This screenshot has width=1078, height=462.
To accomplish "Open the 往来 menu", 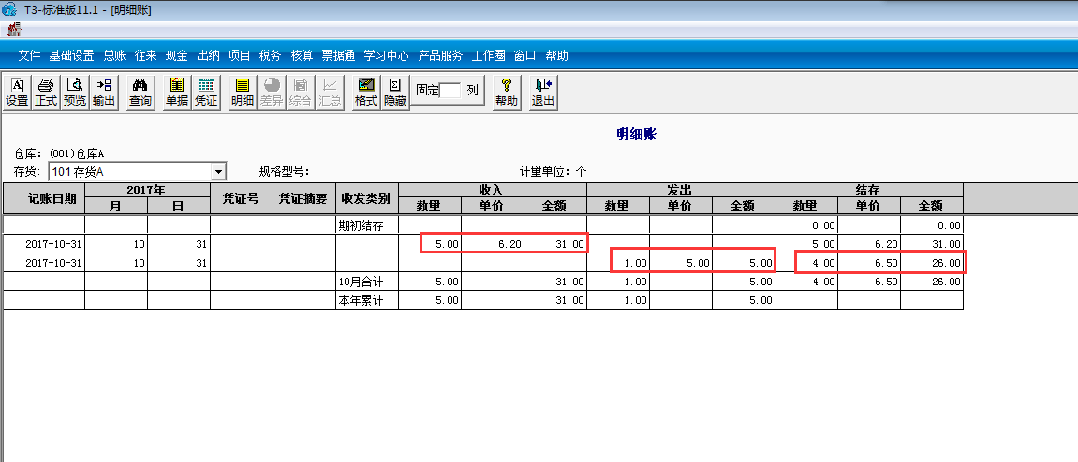I will coord(146,55).
